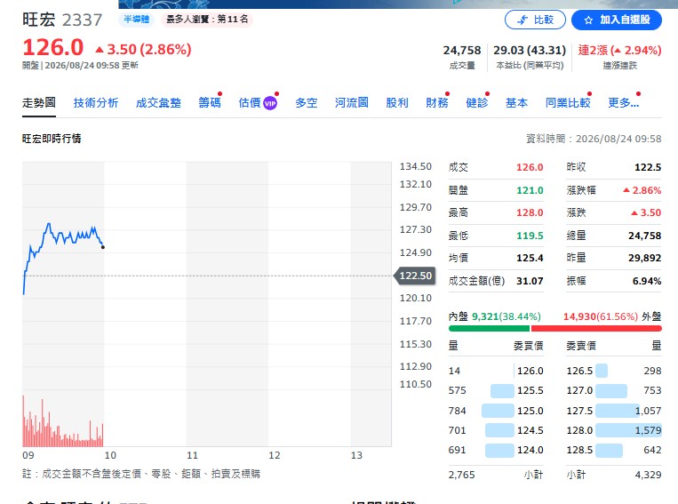Click the 昨量 29,892 value
678x504 pixels.
645,259
